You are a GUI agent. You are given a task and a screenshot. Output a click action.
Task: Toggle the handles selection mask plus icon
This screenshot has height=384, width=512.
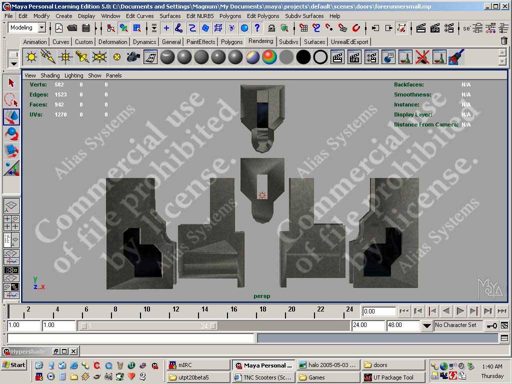pos(166,28)
